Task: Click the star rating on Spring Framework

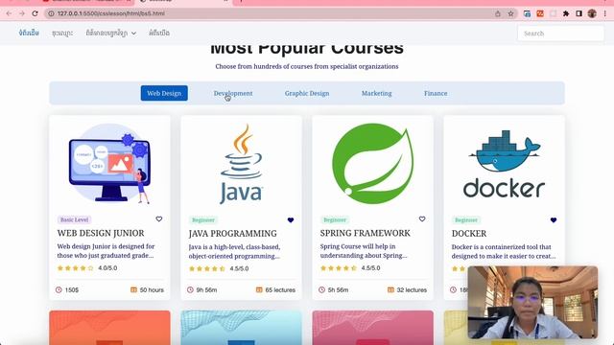Action: [339, 268]
